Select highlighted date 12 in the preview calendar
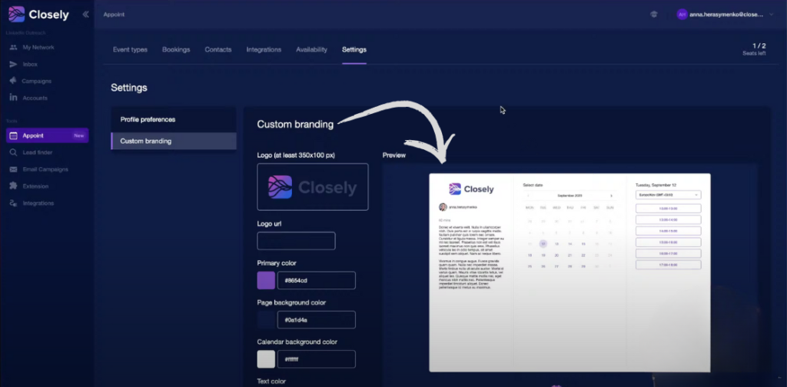Image resolution: width=787 pixels, height=387 pixels. tap(543, 244)
